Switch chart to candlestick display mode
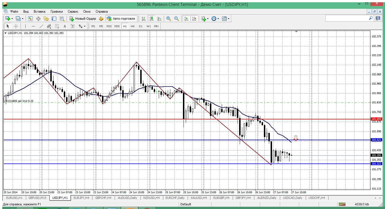 (x=151, y=19)
